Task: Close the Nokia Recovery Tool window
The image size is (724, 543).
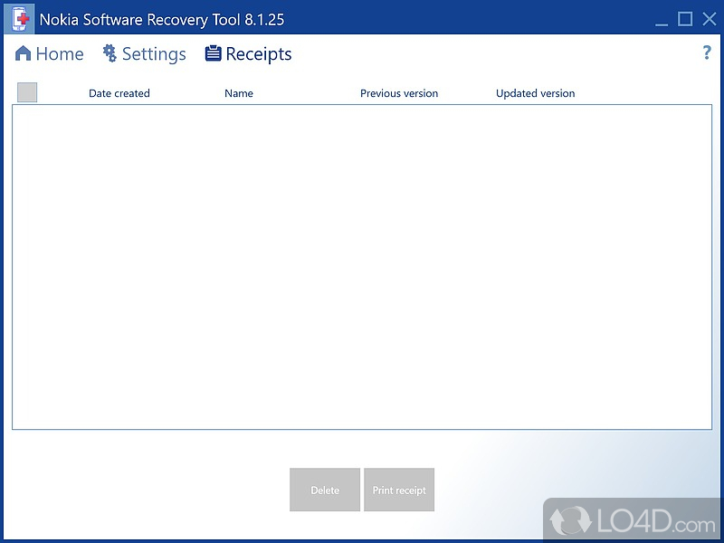Action: click(x=710, y=19)
